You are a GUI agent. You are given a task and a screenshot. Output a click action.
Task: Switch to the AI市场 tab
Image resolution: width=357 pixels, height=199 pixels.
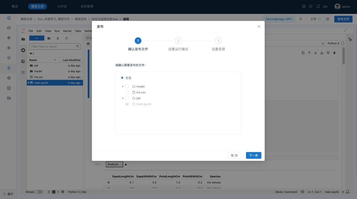(62, 6)
